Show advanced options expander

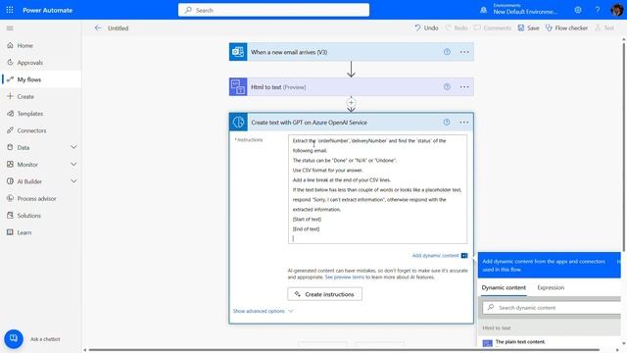[x=264, y=311]
